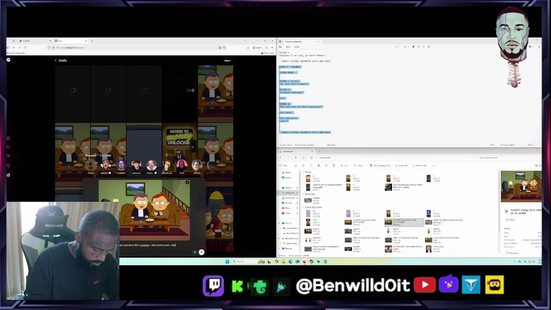Viewport: 551px width, 310px height.
Task: Show hidden icons chevron in system tray
Action: pos(514,261)
